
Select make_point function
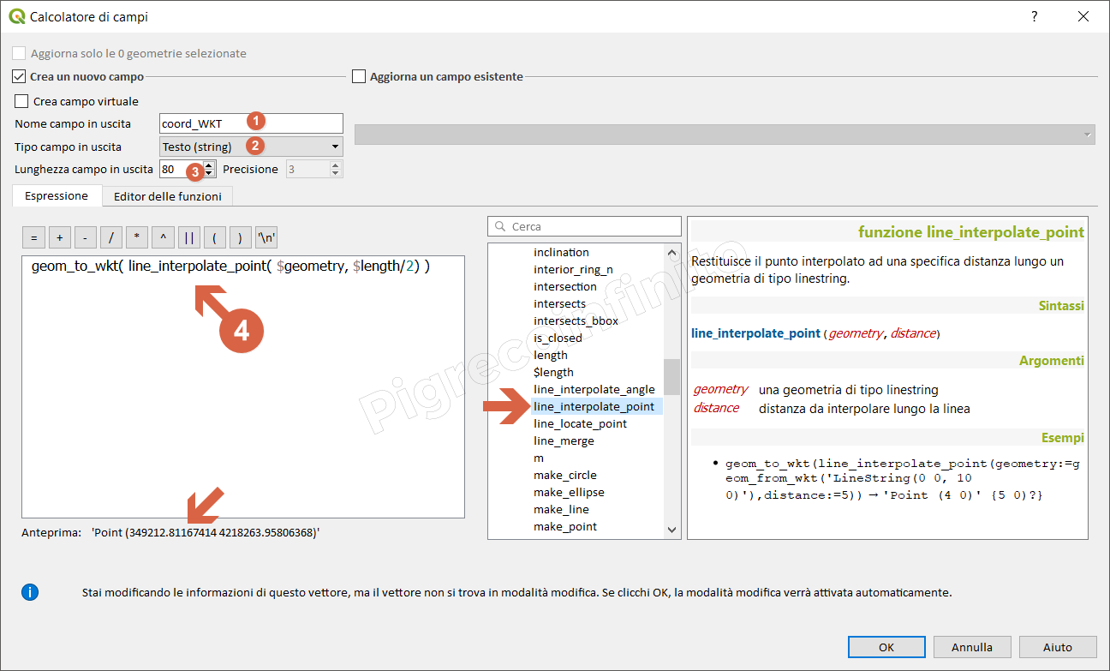(x=565, y=526)
